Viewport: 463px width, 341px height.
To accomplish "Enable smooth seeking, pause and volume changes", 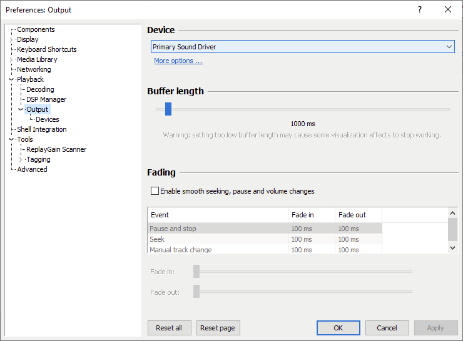I will pyautogui.click(x=155, y=191).
